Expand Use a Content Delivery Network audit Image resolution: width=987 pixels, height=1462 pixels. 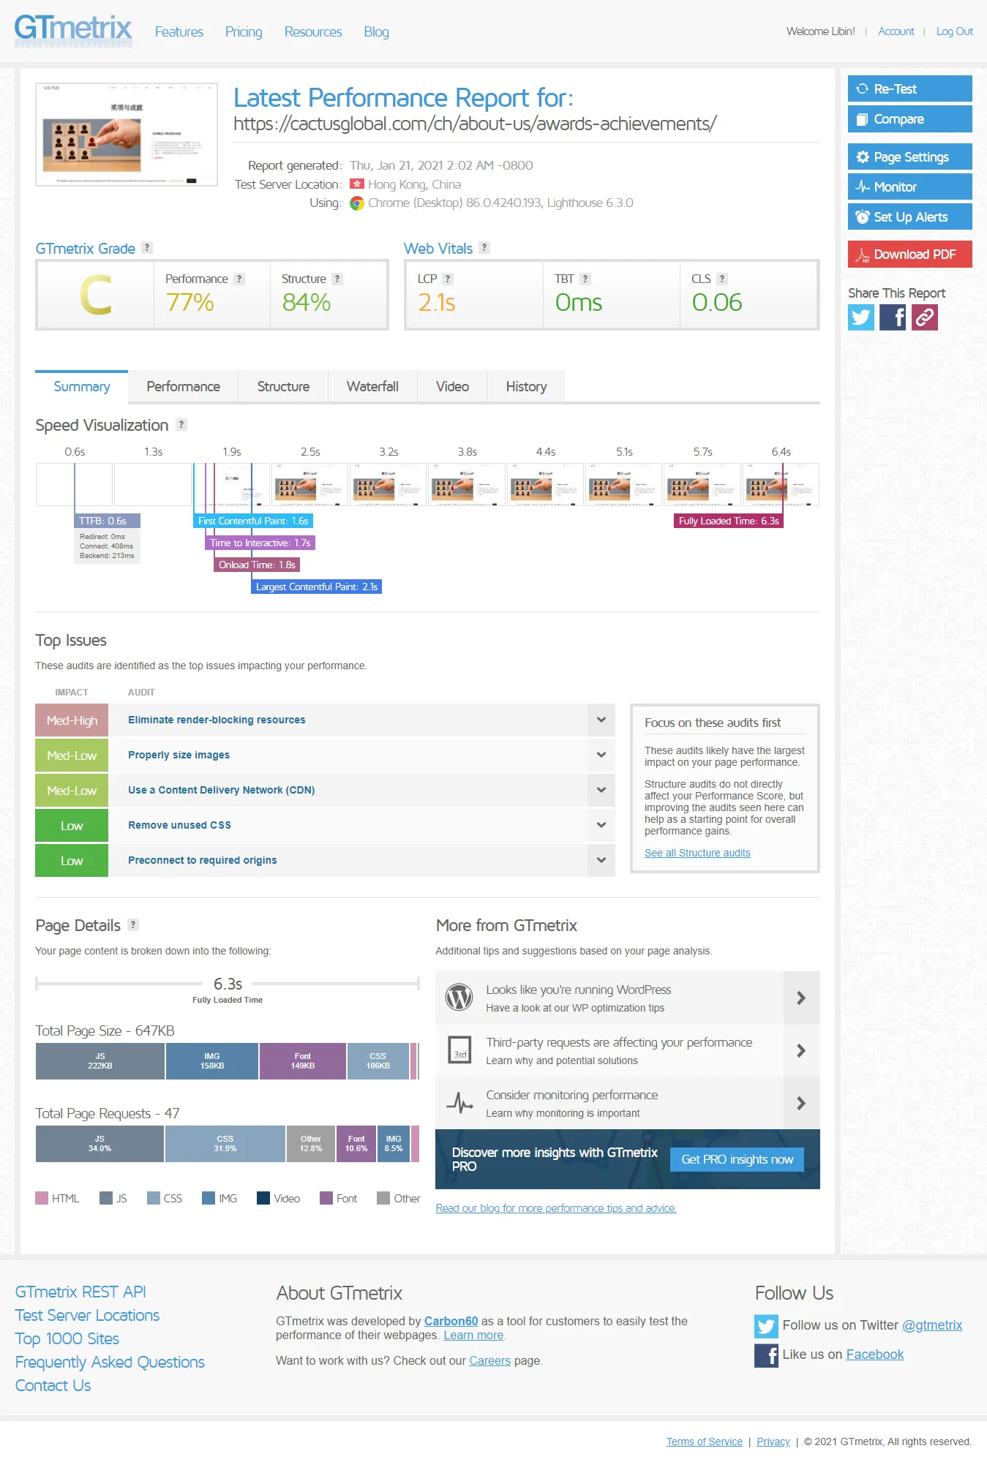click(x=601, y=791)
